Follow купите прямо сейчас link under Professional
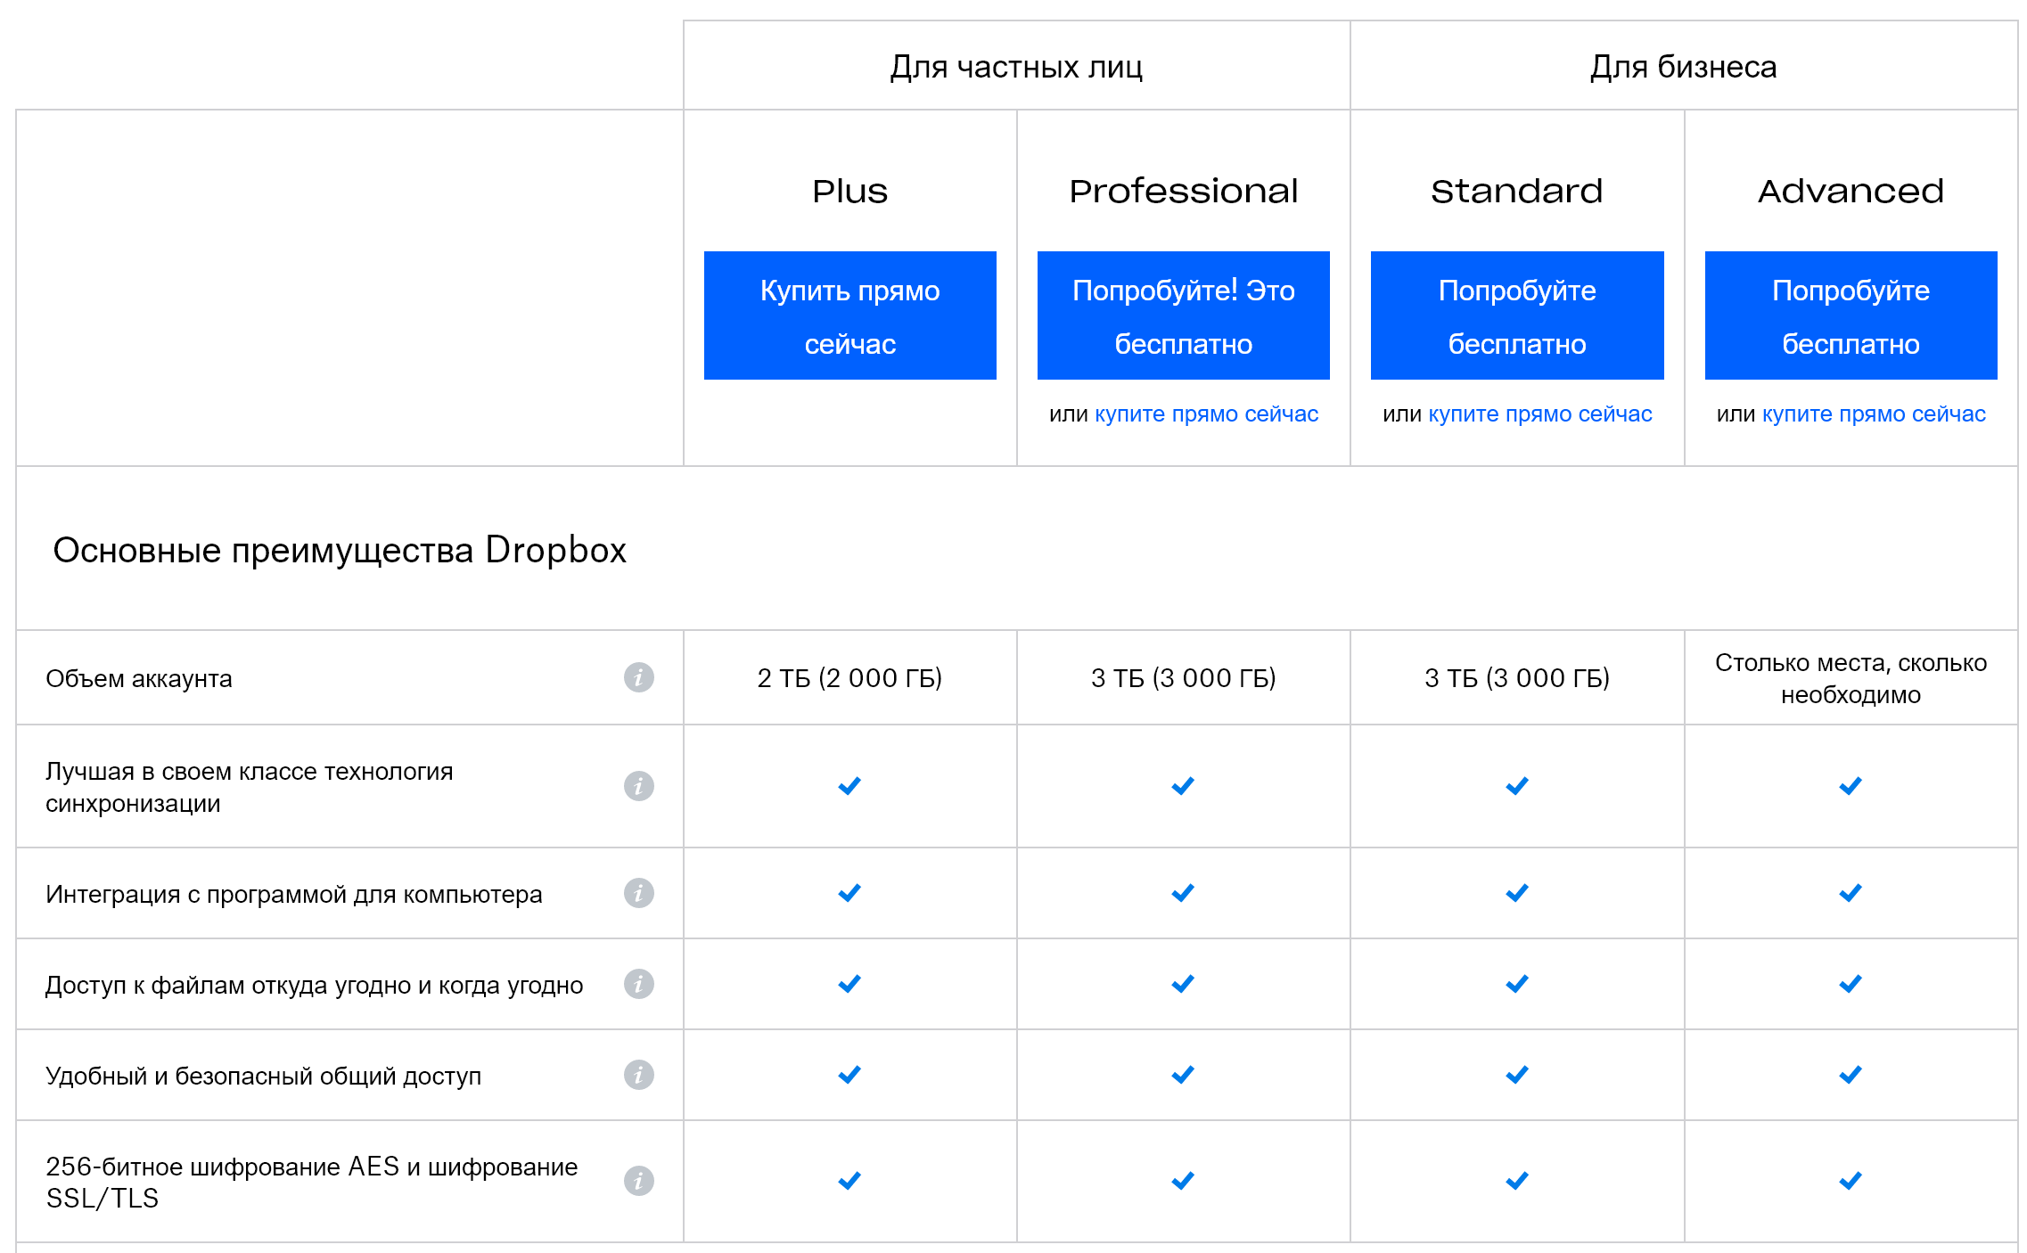This screenshot has height=1253, width=2027. click(x=1206, y=414)
